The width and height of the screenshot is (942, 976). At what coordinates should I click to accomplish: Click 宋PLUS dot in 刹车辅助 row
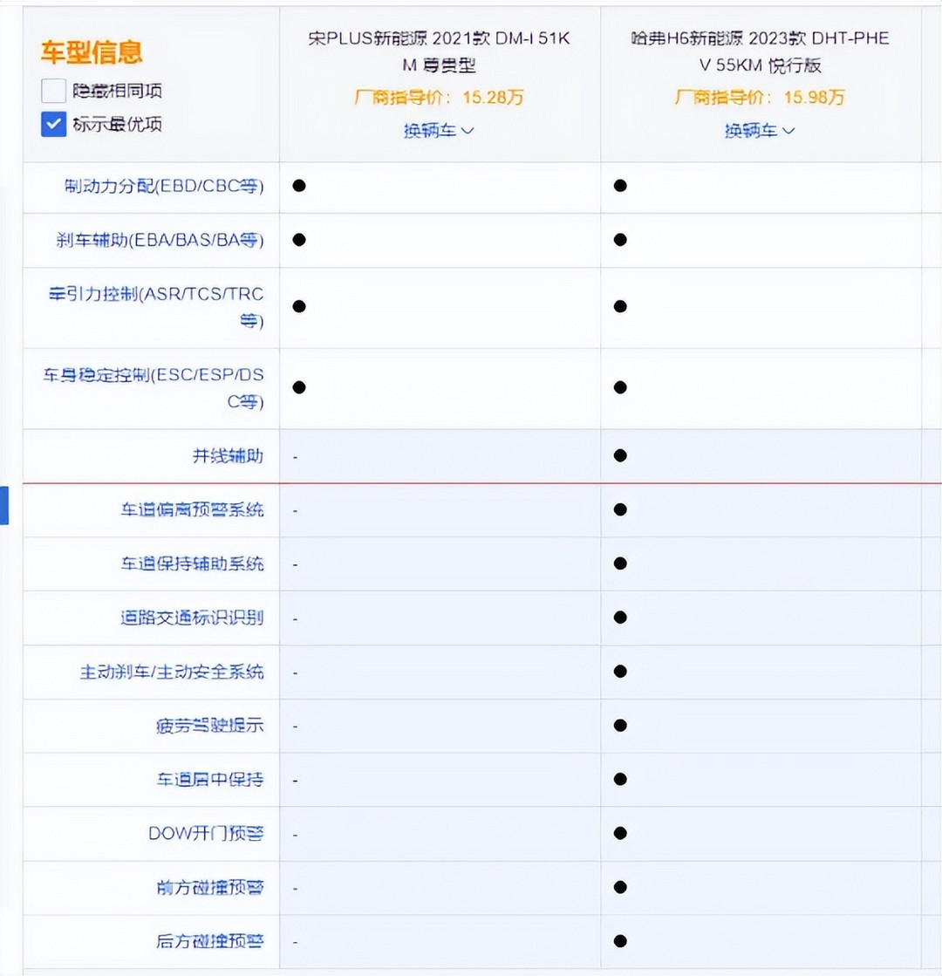click(299, 240)
